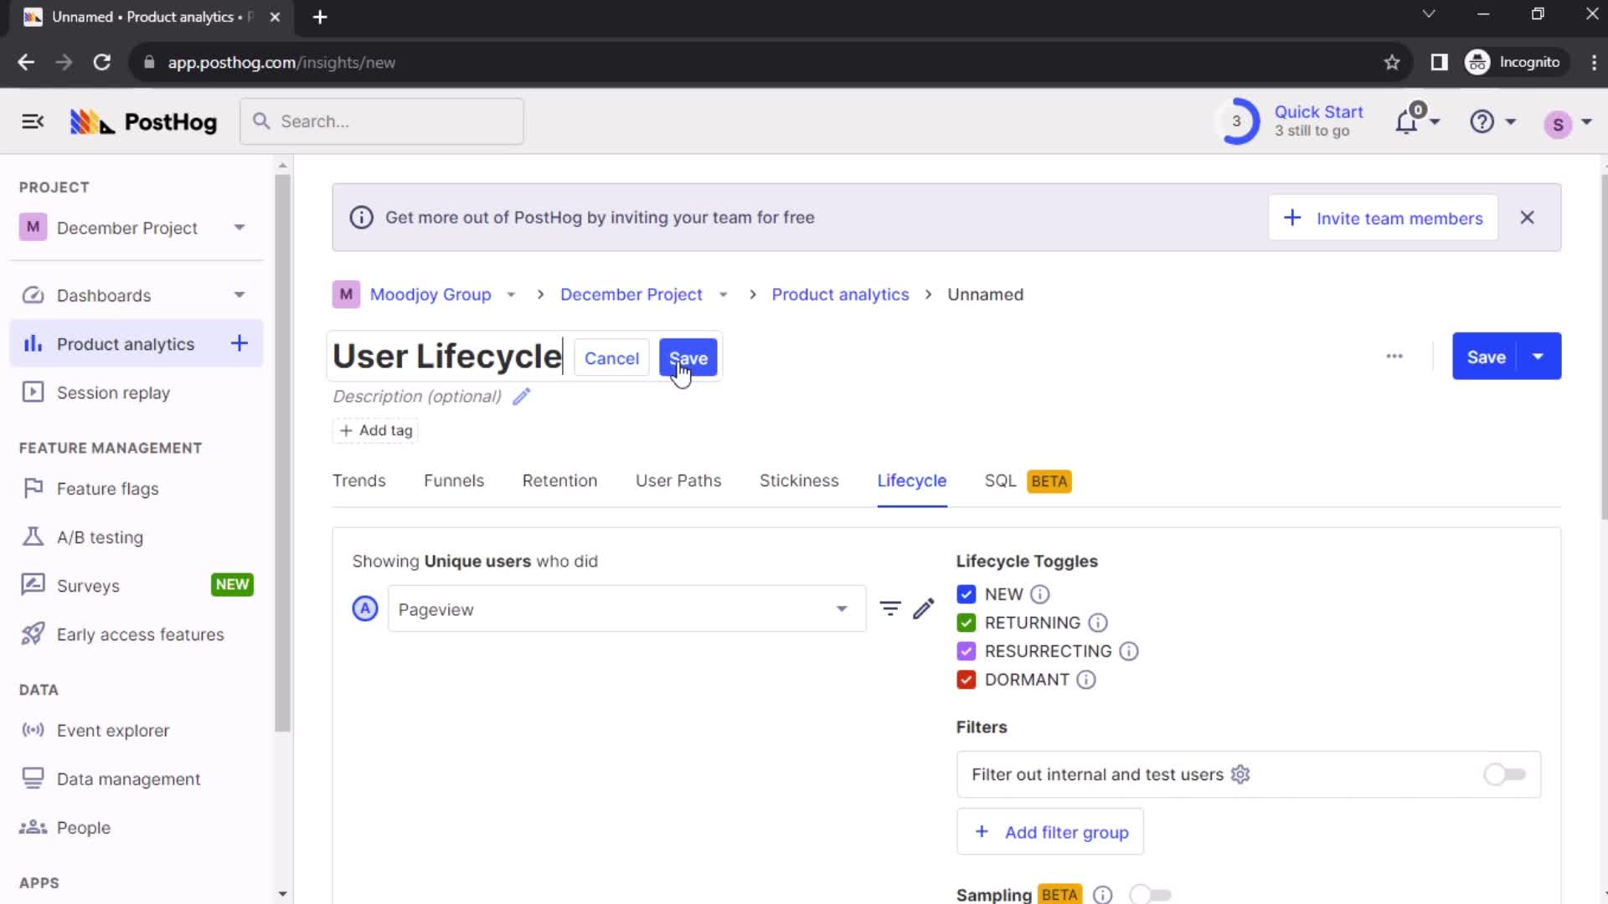The height and width of the screenshot is (904, 1608).
Task: Open Session replay in the sidebar
Action: click(x=113, y=393)
